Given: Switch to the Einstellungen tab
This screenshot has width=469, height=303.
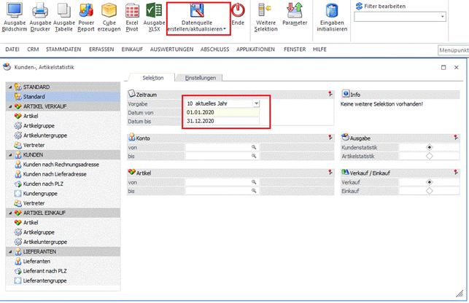Looking at the screenshot, I should pos(199,76).
